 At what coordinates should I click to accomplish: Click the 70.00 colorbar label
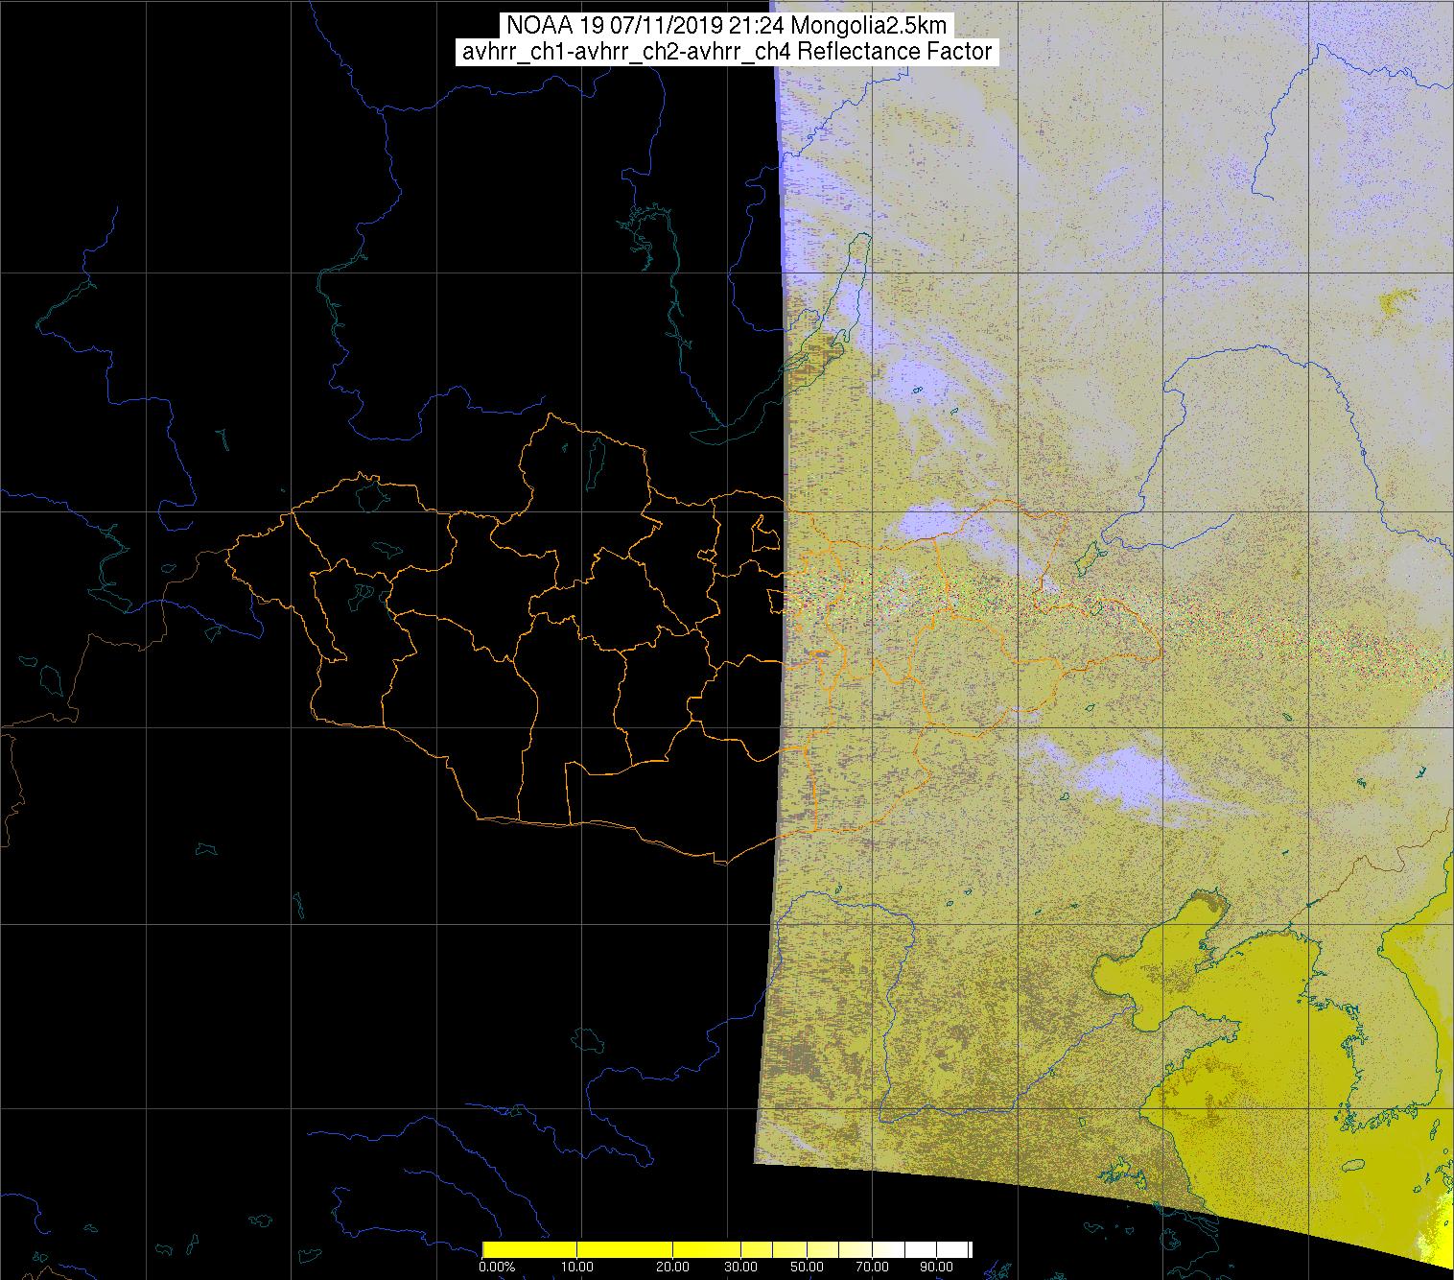point(873,1268)
